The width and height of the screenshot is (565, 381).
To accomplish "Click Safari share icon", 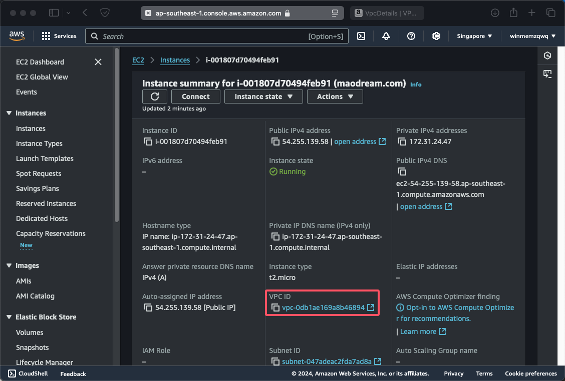I will 513,12.
